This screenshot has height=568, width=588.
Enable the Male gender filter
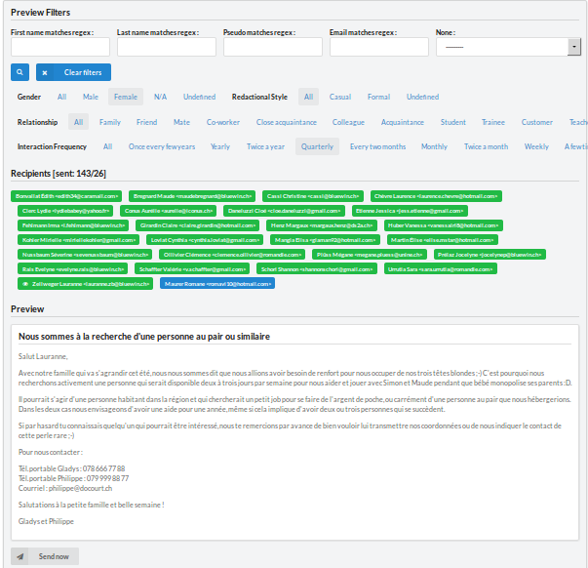coord(91,97)
